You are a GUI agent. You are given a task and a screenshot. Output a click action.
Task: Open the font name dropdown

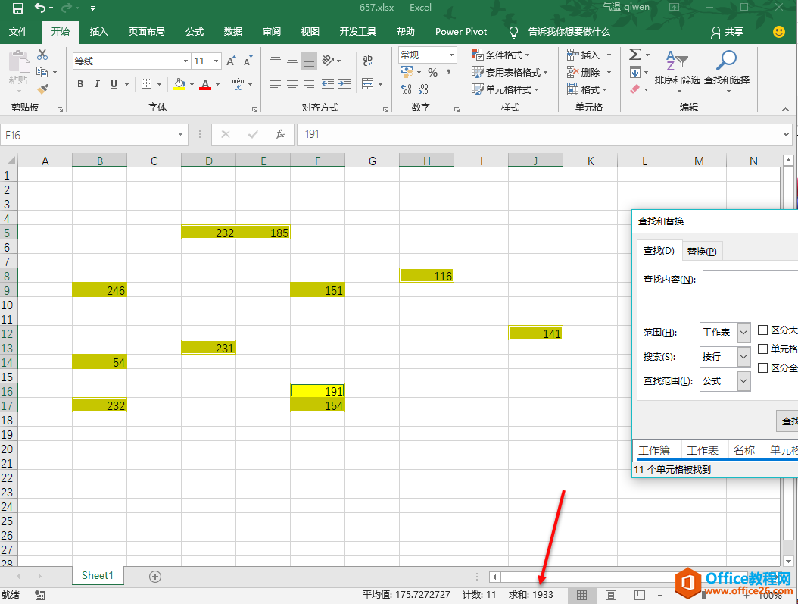[185, 61]
